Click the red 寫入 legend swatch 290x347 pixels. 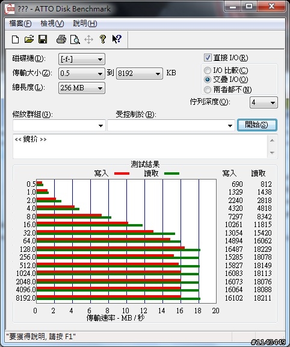coord(122,173)
